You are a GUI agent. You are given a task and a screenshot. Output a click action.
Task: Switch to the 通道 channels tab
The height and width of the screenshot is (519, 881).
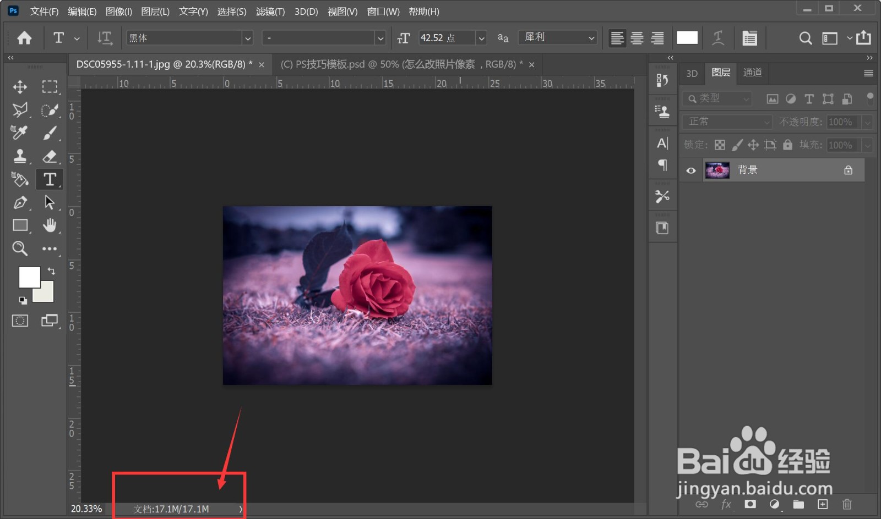tap(753, 73)
